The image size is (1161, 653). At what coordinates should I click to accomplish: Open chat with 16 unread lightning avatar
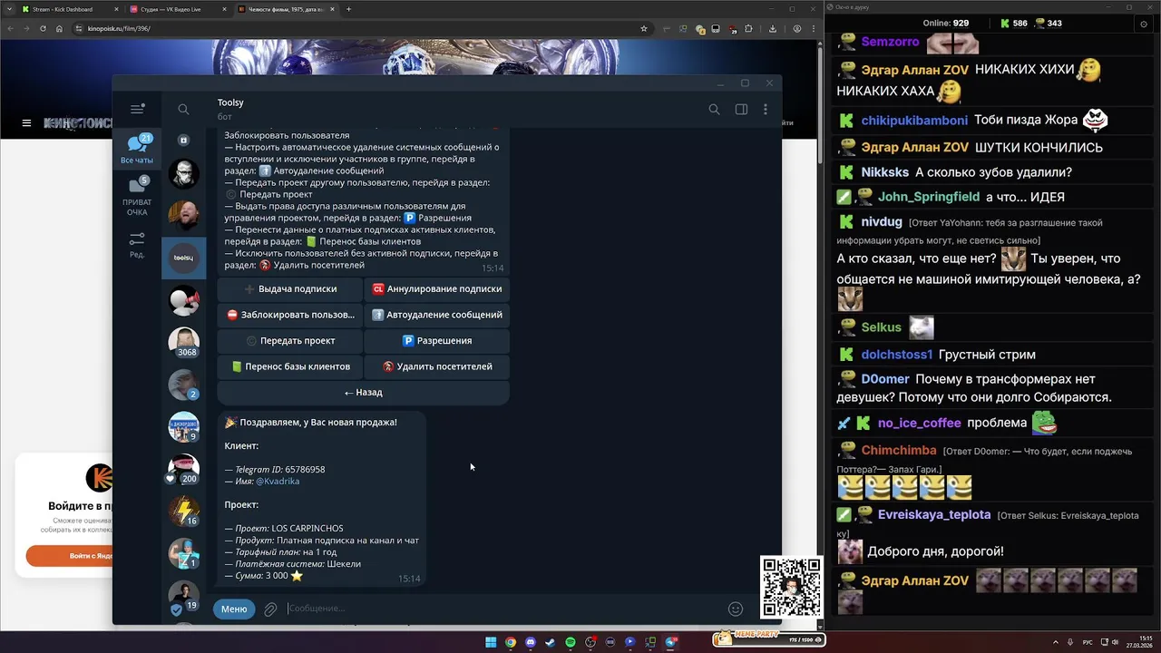click(184, 512)
